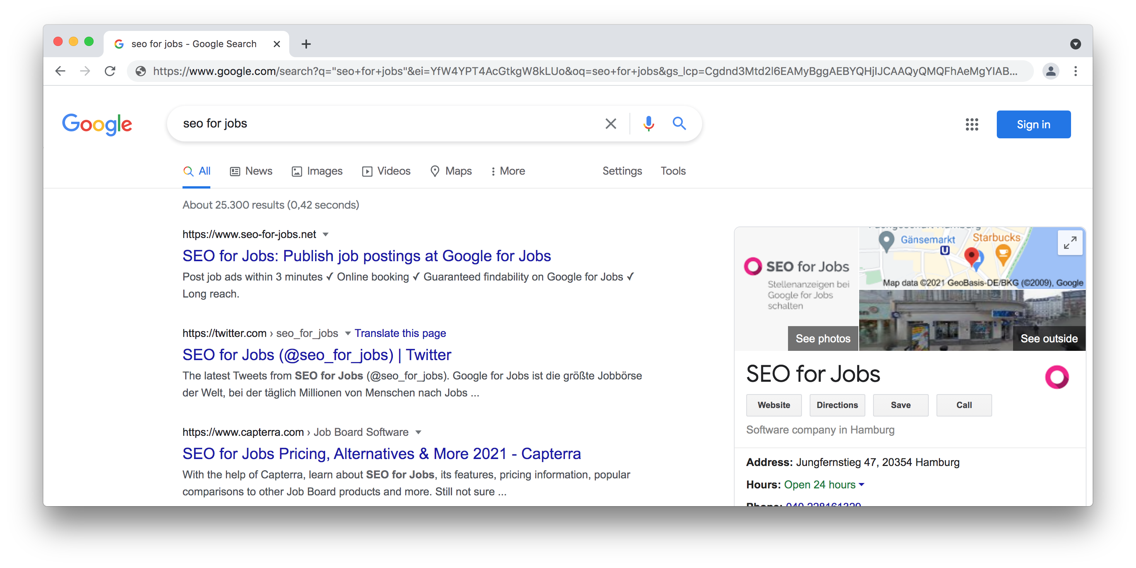Image resolution: width=1136 pixels, height=568 pixels.
Task: Clear the search box with the X icon
Action: 610,124
